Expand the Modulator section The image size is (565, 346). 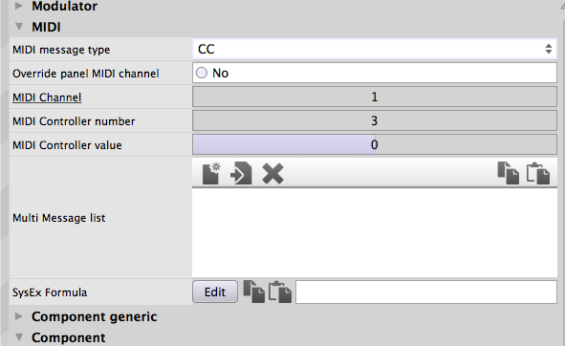pos(19,6)
